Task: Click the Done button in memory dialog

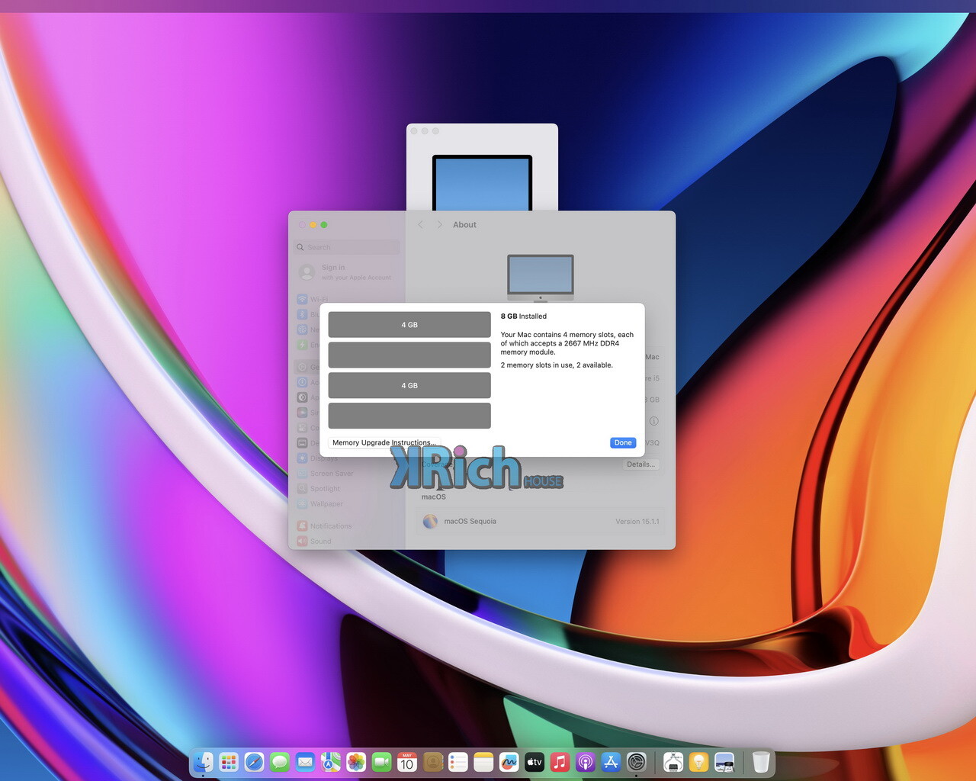Action: click(x=623, y=442)
